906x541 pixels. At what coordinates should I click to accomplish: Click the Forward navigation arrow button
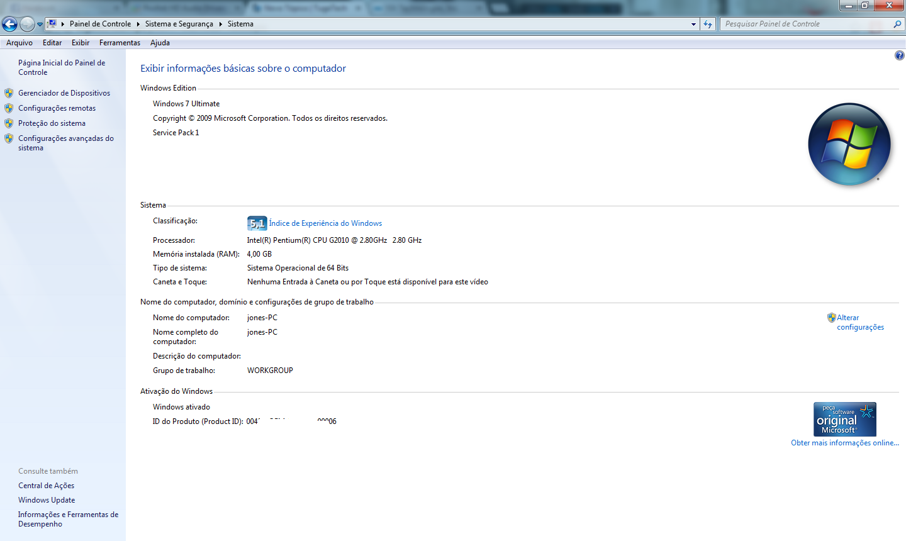27,25
